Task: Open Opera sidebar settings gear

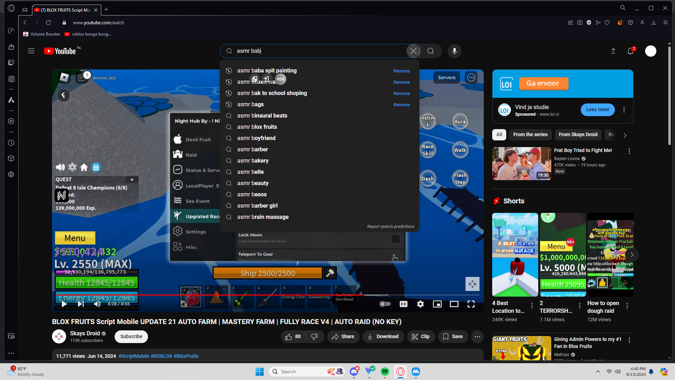Action: pos(11,175)
